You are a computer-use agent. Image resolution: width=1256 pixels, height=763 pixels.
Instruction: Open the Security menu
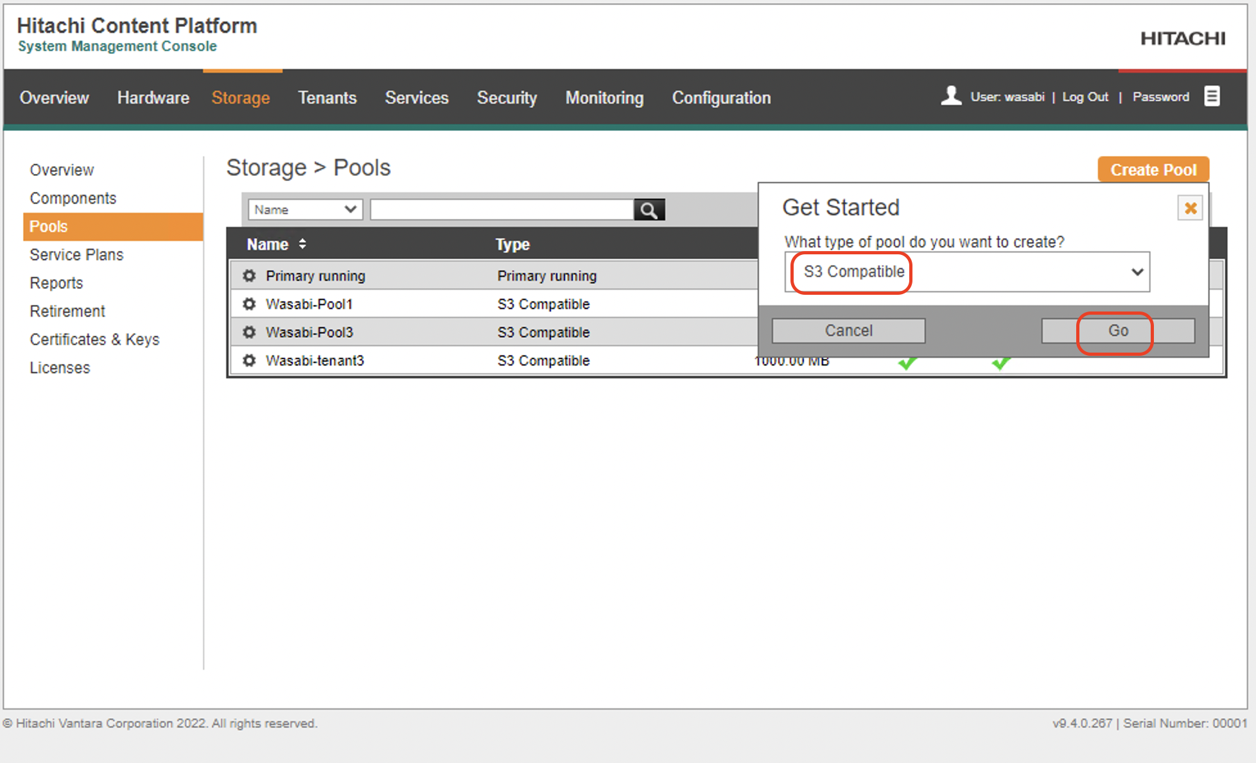point(507,98)
